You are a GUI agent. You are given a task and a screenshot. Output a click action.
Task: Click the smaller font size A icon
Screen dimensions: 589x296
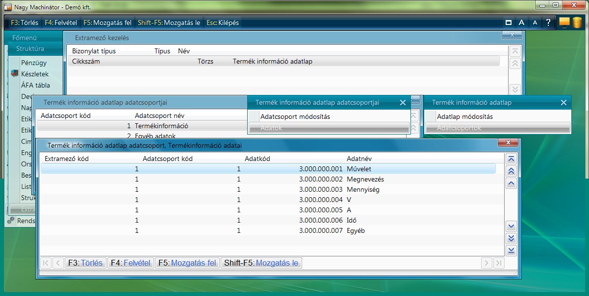click(535, 23)
